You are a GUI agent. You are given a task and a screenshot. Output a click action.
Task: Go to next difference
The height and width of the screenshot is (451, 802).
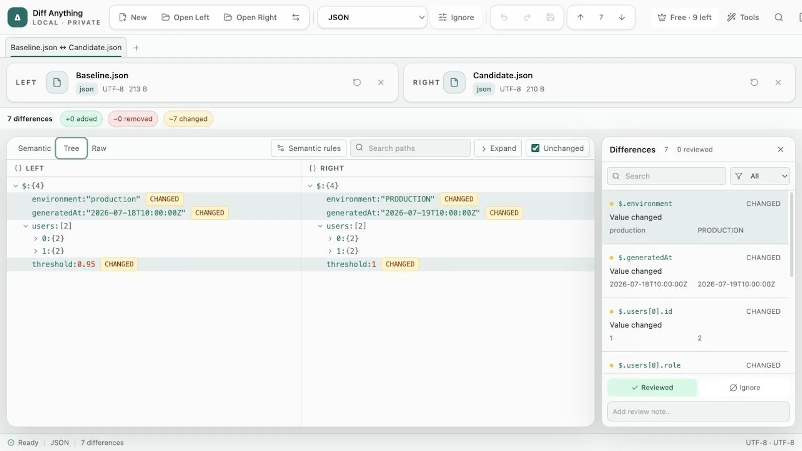pyautogui.click(x=622, y=18)
